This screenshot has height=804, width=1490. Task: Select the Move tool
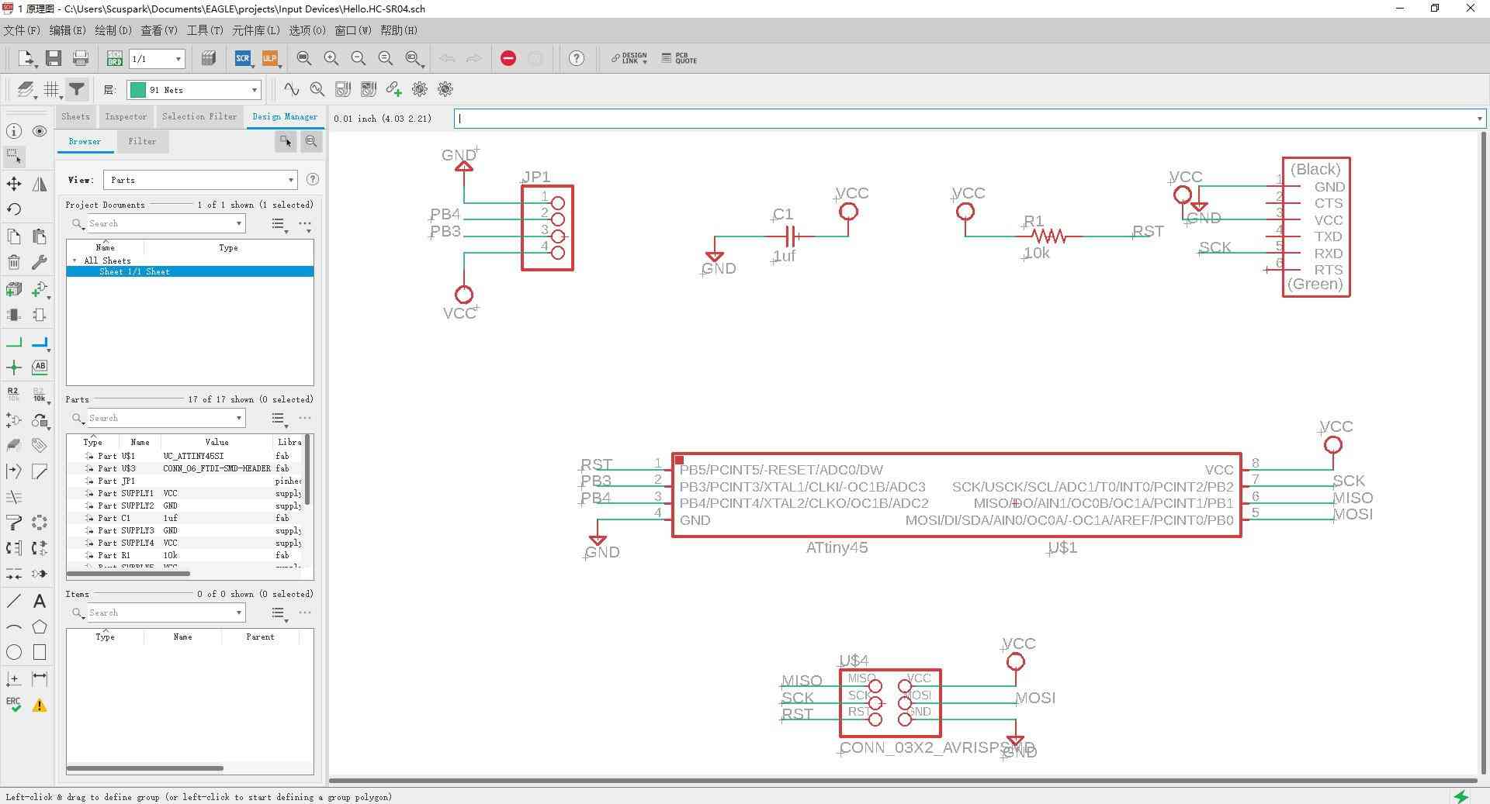coord(14,184)
